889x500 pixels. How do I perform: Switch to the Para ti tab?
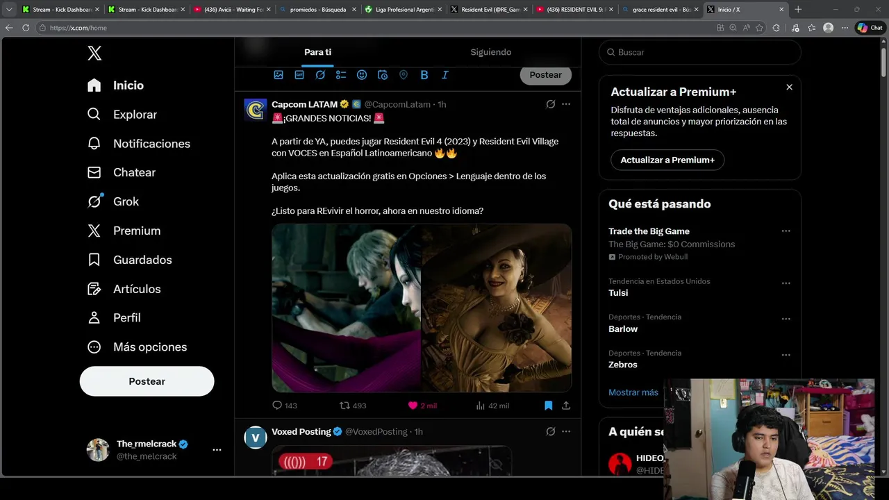317,52
